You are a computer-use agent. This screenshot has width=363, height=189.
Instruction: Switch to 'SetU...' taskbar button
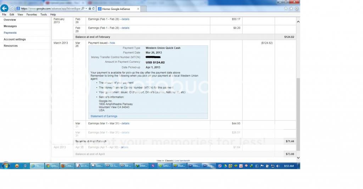164,166
